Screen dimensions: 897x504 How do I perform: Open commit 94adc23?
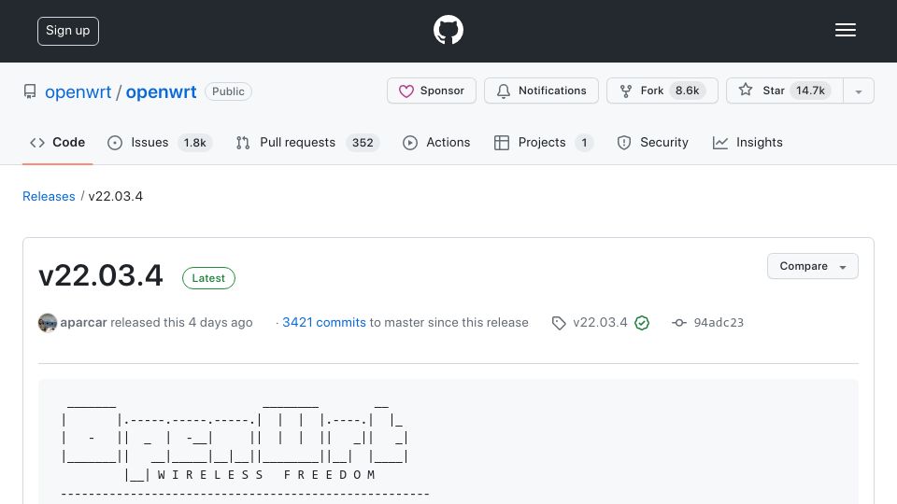(x=719, y=323)
